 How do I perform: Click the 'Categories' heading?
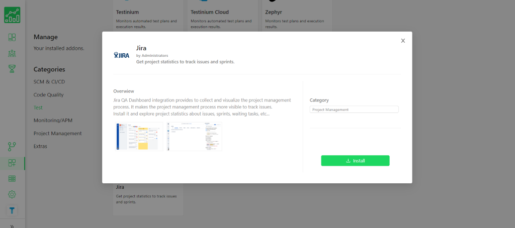(x=49, y=69)
